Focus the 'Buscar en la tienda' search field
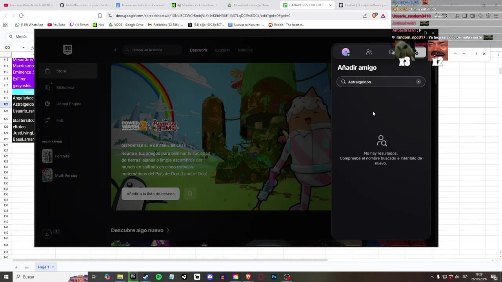502x282 pixels. (x=153, y=50)
